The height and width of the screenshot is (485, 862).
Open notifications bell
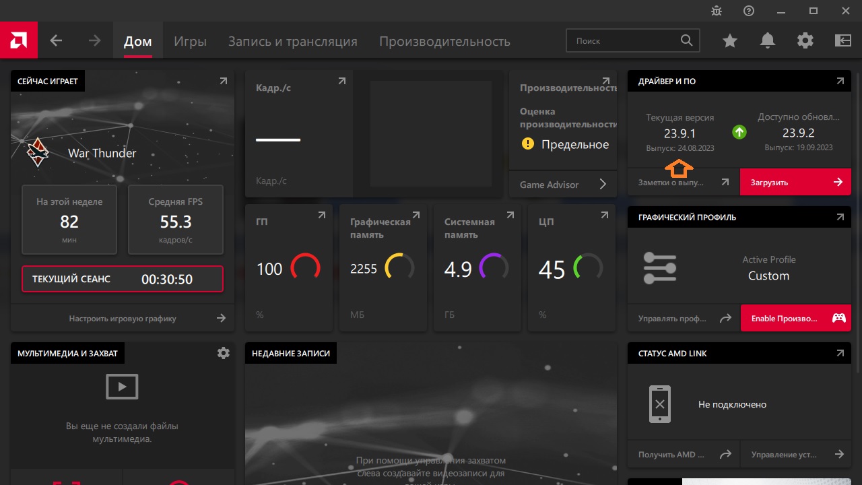click(x=768, y=41)
